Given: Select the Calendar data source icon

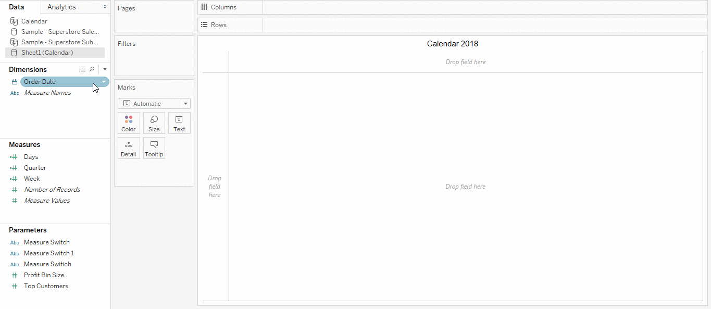Looking at the screenshot, I should click(x=13, y=21).
